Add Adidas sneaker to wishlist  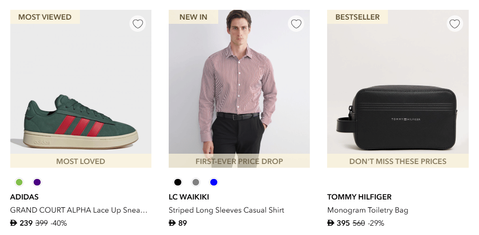(x=137, y=24)
